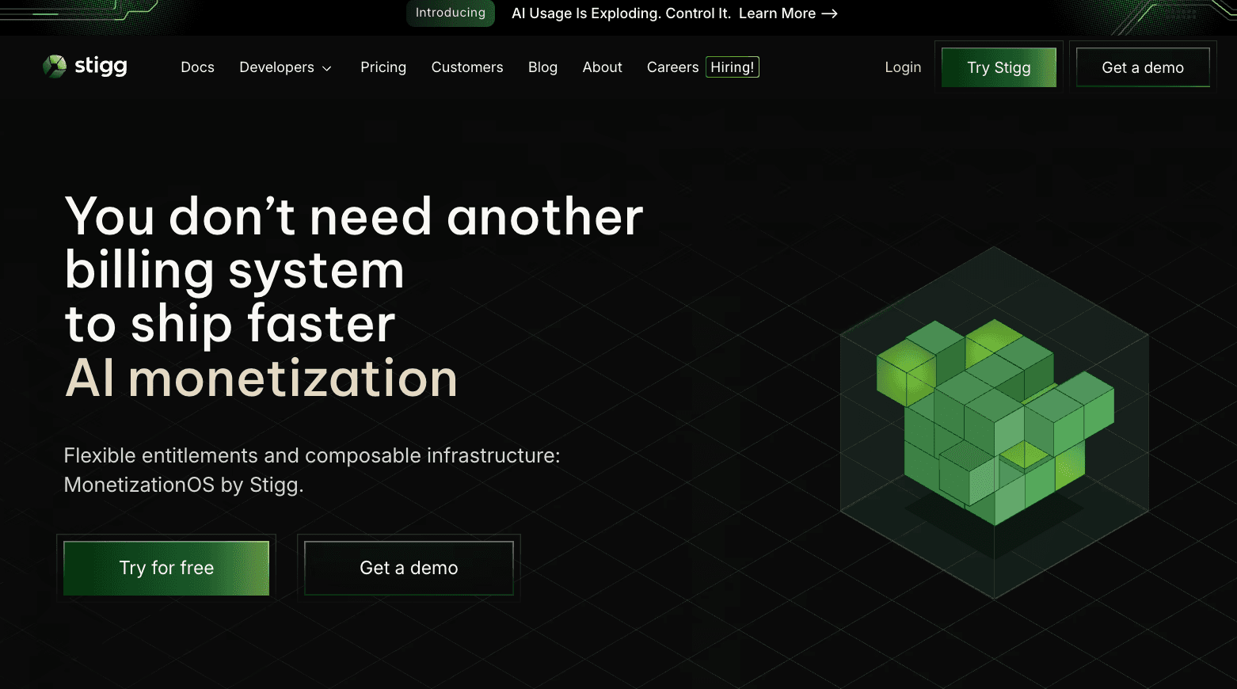Click the green 3D cube illustration
1237x689 pixels.
point(995,422)
